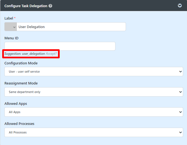Click the Allowed Processes caption text
The image size is (187, 145).
tap(19, 124)
